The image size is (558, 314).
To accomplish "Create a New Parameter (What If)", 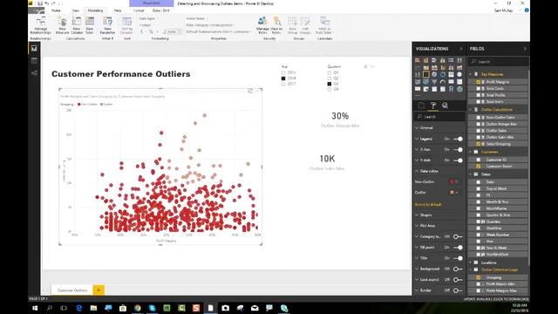I will click(x=107, y=25).
